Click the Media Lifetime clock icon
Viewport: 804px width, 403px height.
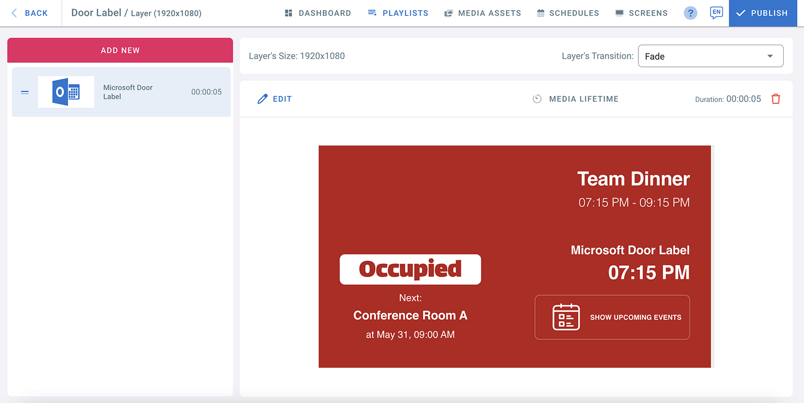pyautogui.click(x=537, y=99)
